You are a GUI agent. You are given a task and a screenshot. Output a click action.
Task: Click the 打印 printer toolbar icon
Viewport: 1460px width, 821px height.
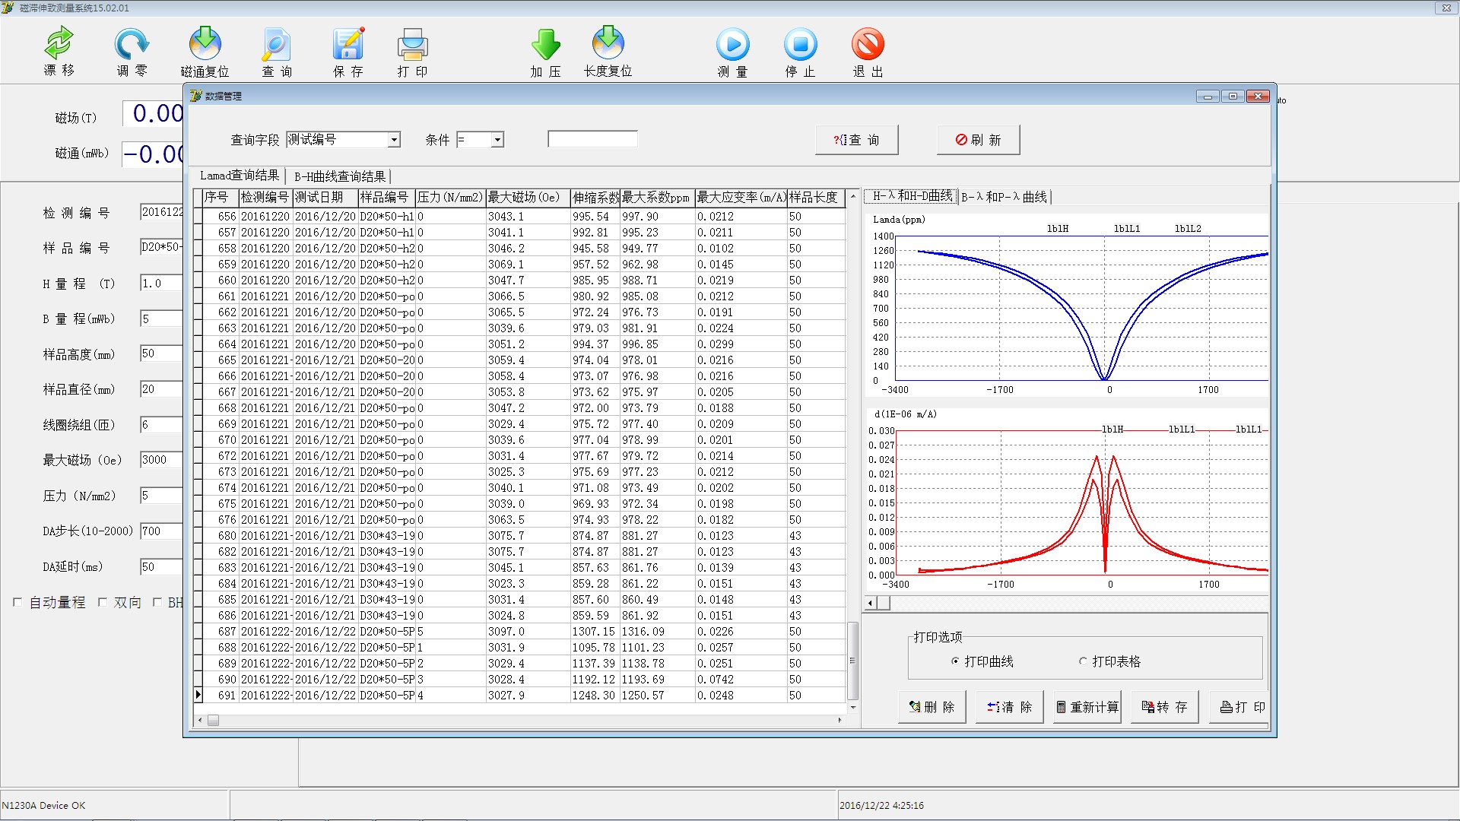412,44
